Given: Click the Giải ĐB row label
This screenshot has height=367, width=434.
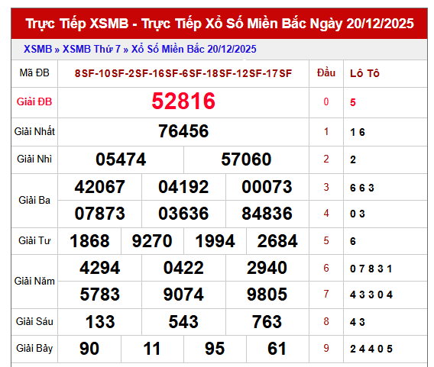Looking at the screenshot, I should (34, 101).
